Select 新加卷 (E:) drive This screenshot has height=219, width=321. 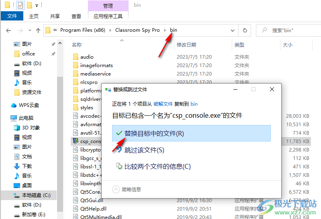[x=34, y=214]
